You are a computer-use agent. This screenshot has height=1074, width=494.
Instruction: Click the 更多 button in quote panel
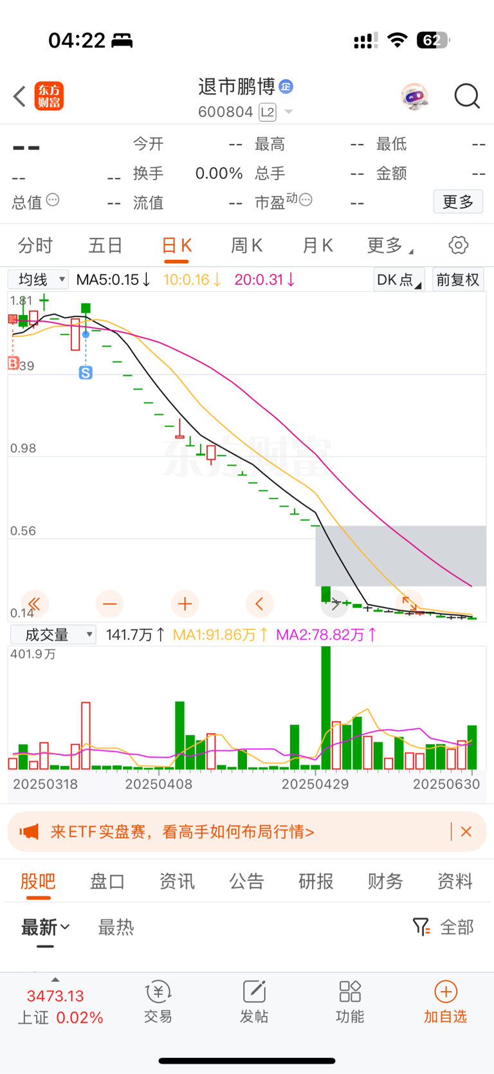(458, 202)
